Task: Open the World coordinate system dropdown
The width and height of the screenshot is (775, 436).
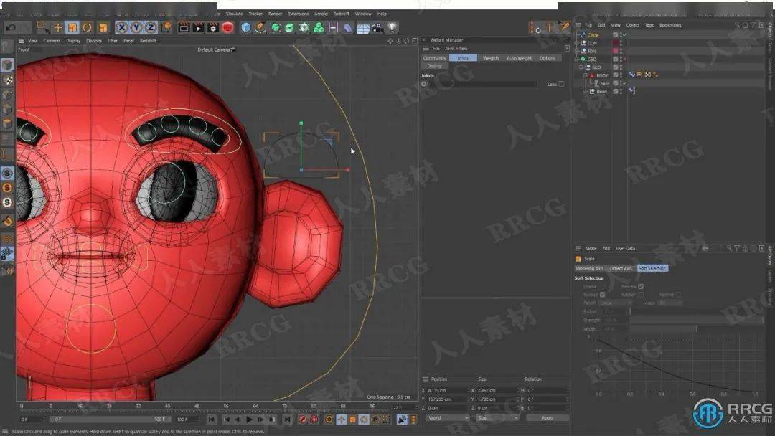Action: point(446,417)
